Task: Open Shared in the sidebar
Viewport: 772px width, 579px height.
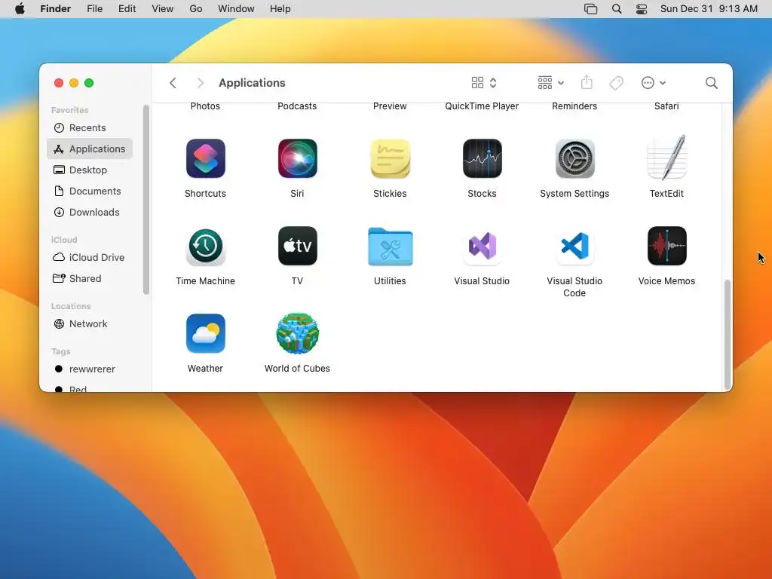Action: tap(90, 279)
